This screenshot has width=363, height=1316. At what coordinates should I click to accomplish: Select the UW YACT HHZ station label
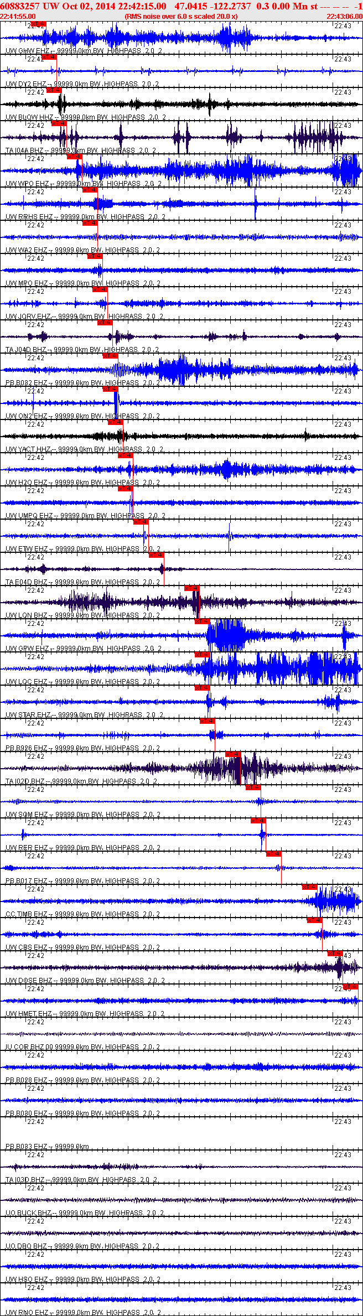coord(29,449)
